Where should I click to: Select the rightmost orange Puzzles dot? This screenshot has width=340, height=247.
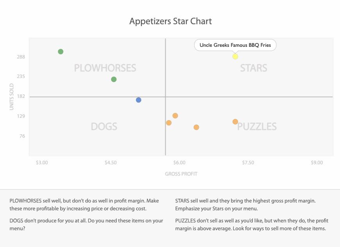point(235,122)
